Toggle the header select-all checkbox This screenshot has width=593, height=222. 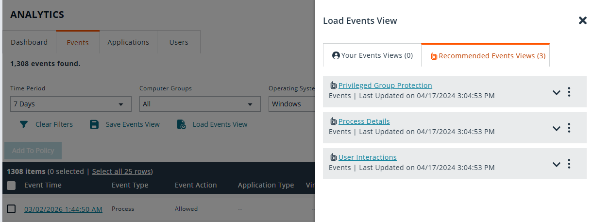point(11,185)
